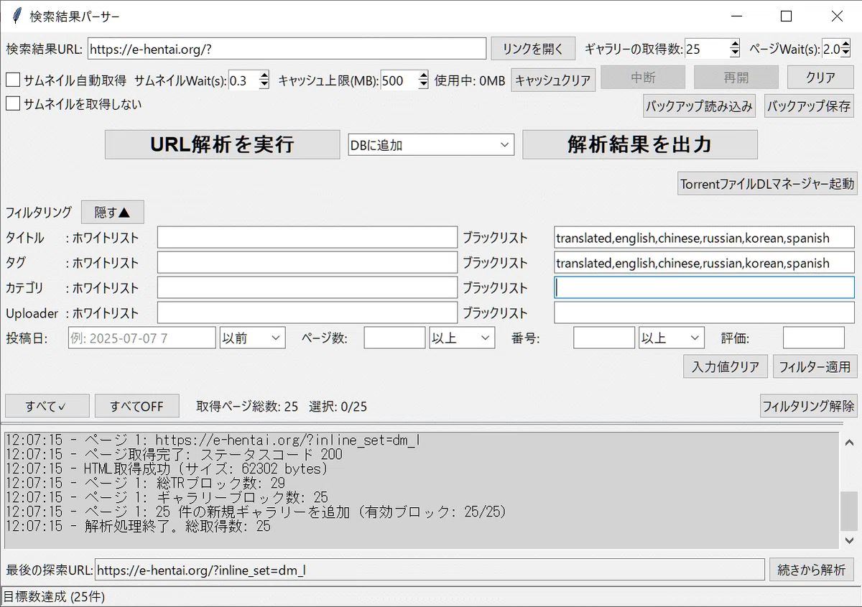Focus the タグ ホワイトリスト field
The image size is (862, 607).
click(307, 263)
